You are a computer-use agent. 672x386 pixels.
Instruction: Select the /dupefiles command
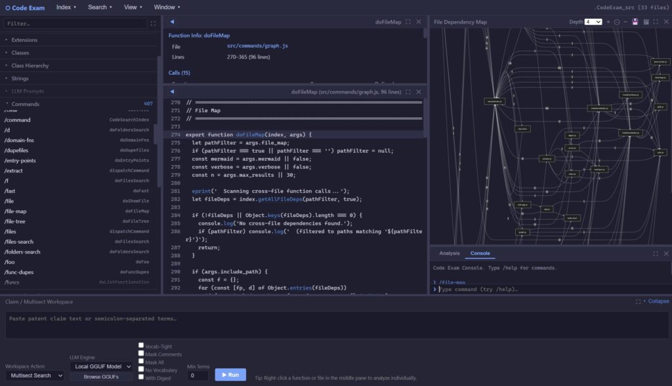click(77, 151)
